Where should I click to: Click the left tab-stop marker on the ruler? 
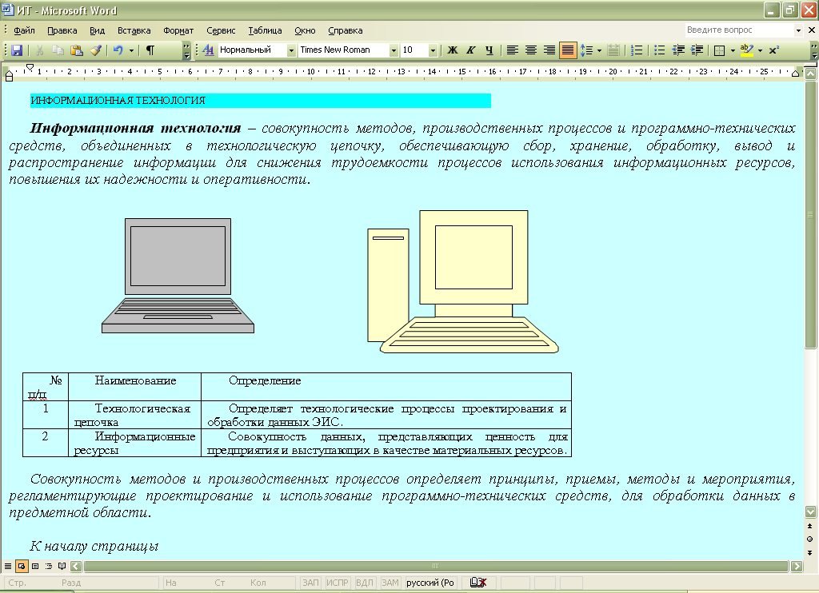click(10, 77)
